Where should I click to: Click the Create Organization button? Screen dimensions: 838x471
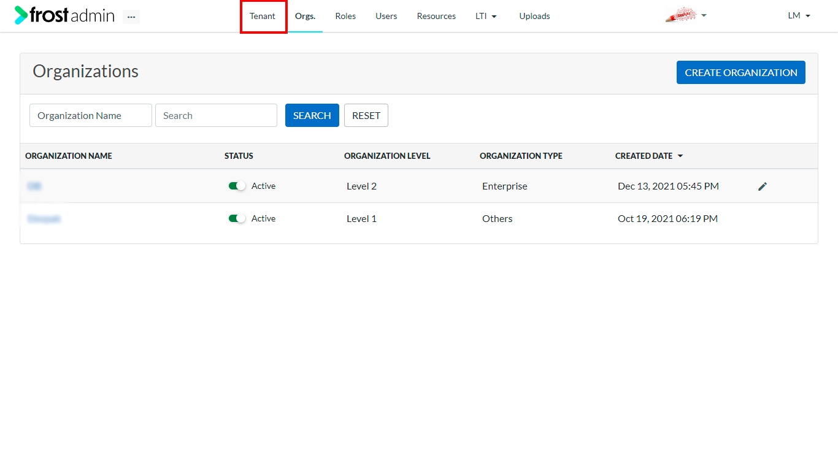point(741,72)
